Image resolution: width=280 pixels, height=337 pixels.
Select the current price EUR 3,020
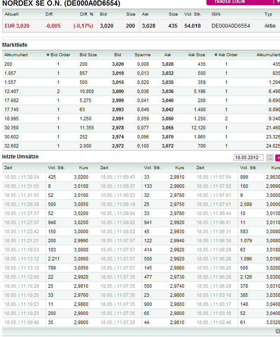(x=17, y=26)
